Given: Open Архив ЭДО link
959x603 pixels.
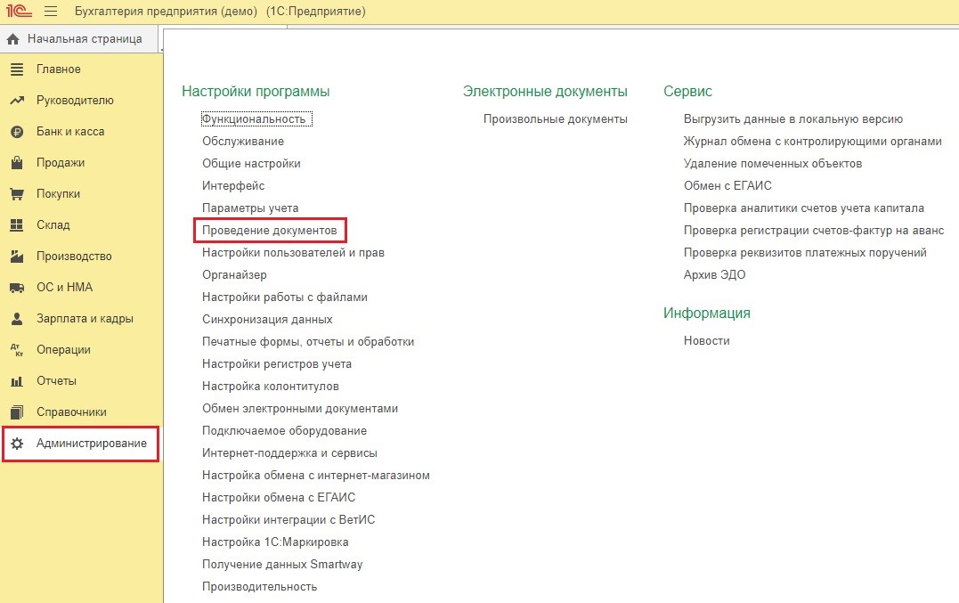Looking at the screenshot, I should click(714, 275).
